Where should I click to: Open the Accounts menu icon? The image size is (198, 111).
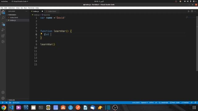pos(3,92)
